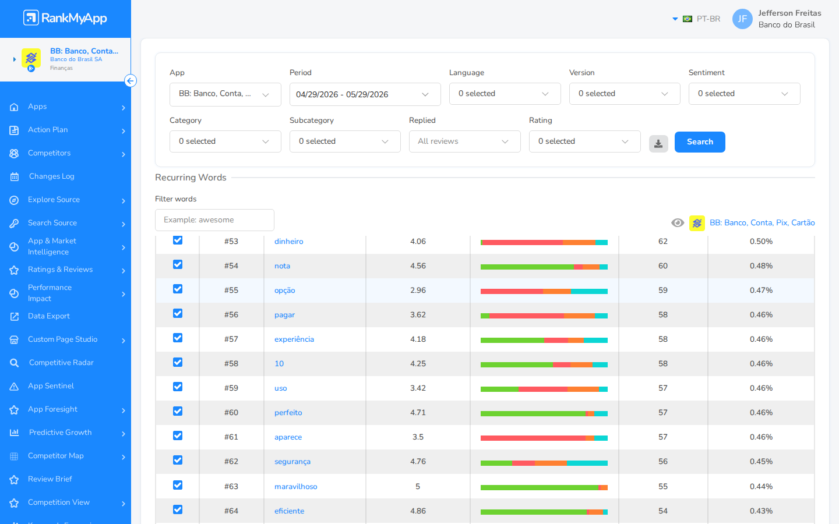
Task: Click the blue Search button
Action: coord(700,142)
